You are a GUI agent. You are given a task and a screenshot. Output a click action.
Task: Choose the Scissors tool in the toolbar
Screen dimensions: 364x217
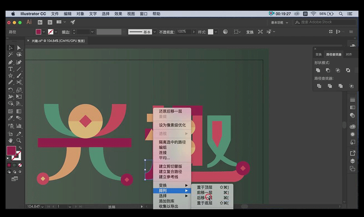coord(19,83)
